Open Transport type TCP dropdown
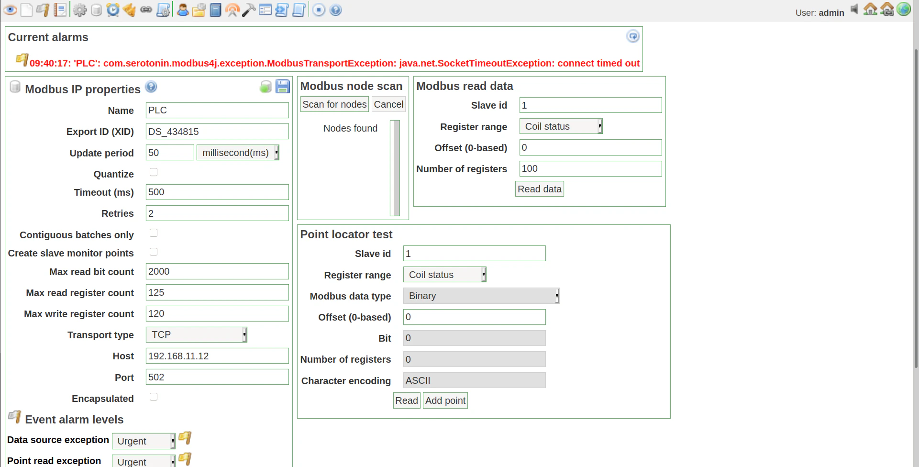Viewport: 919px width, 467px height. (197, 334)
